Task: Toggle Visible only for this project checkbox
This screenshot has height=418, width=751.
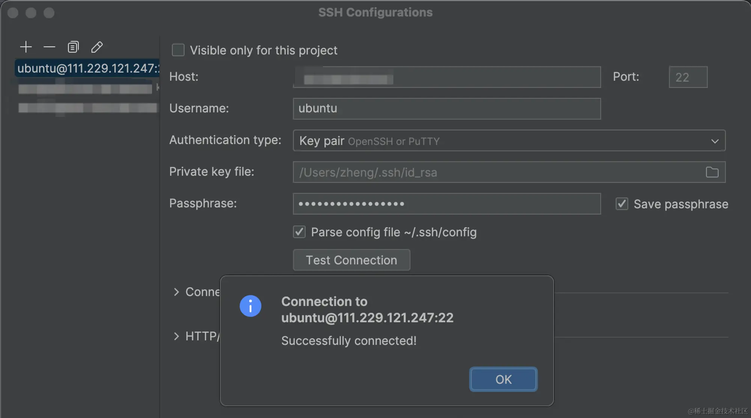Action: point(178,50)
